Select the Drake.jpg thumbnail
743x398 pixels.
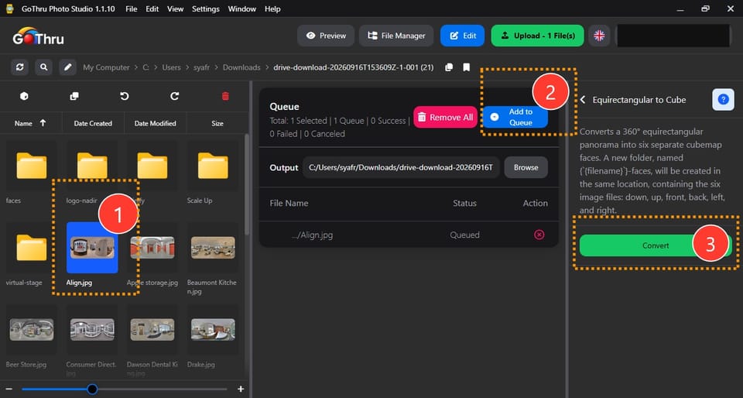(x=213, y=330)
